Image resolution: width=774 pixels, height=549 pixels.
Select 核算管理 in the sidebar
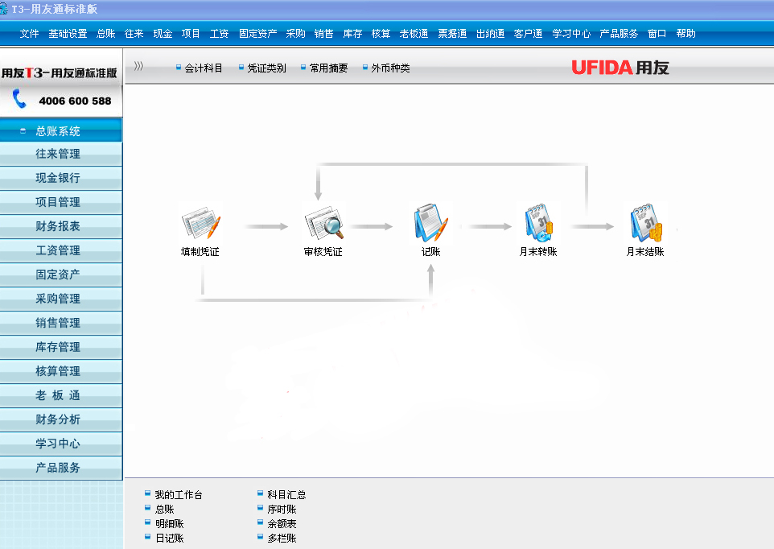click(61, 372)
